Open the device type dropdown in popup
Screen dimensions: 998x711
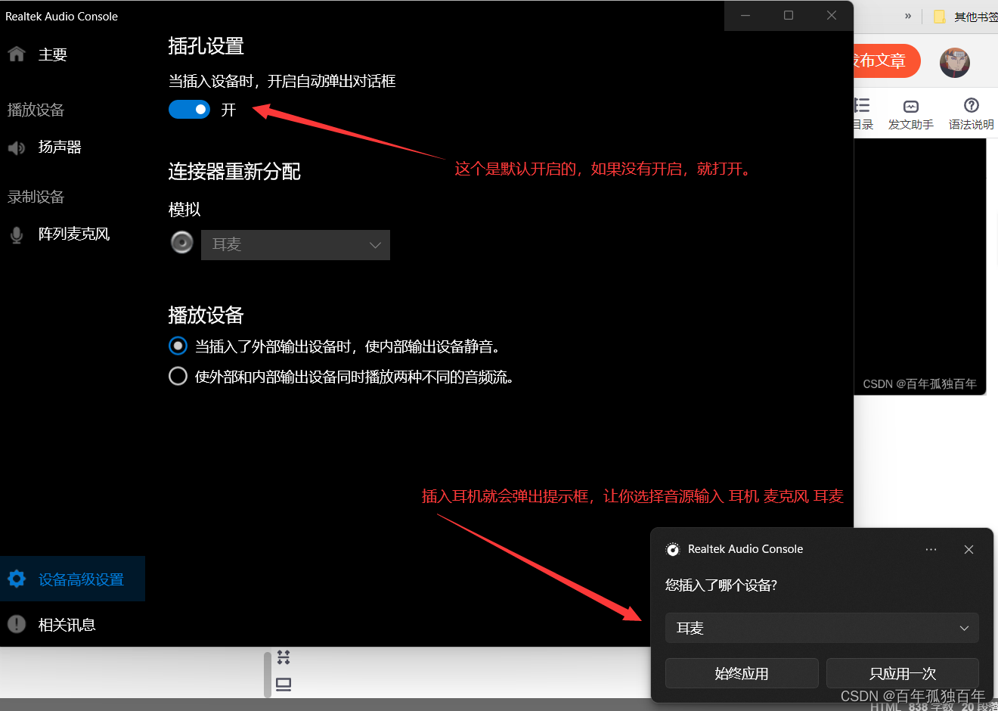click(x=822, y=628)
